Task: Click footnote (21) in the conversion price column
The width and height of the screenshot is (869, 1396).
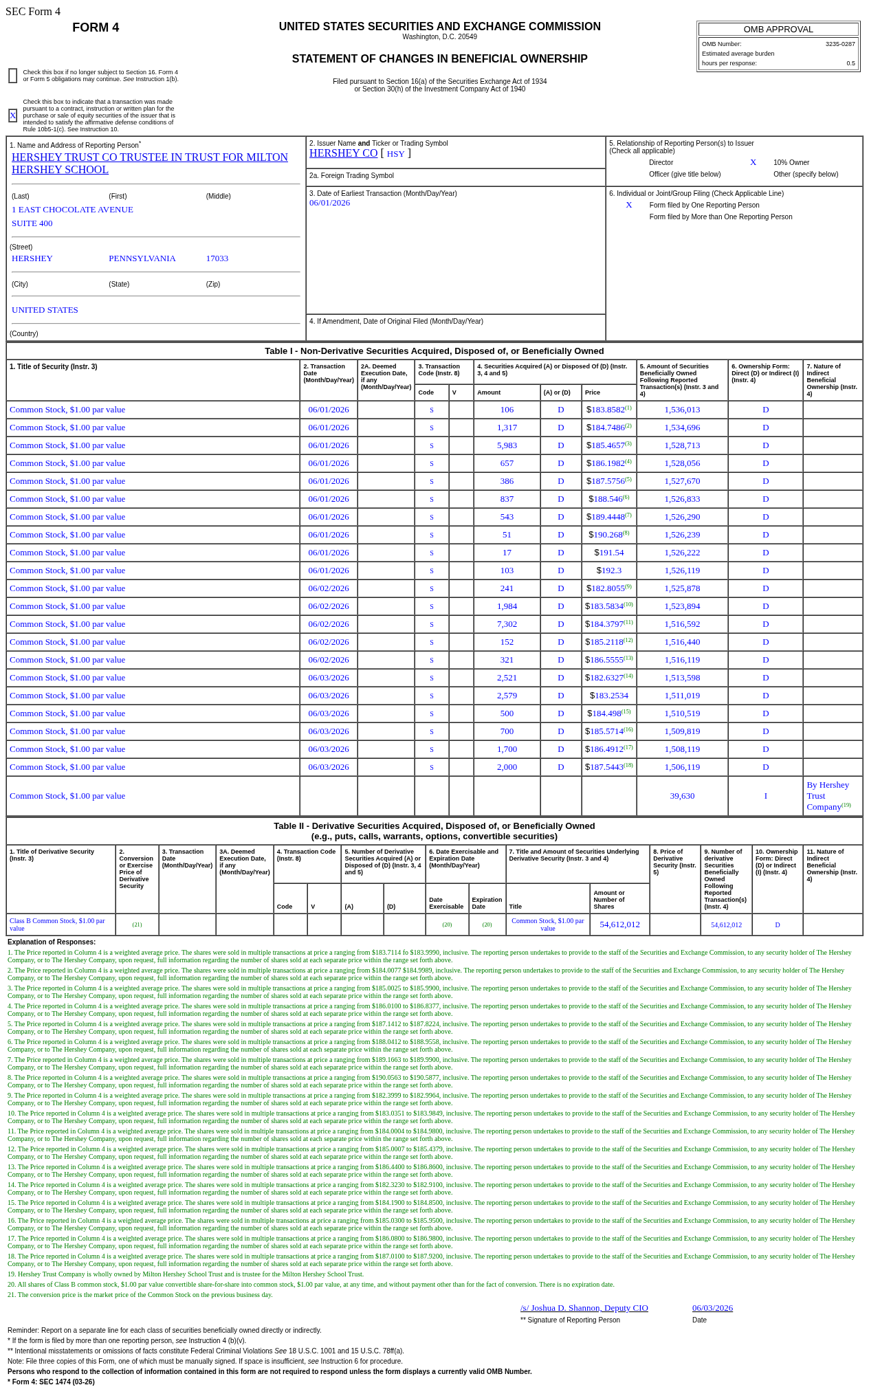Action: [137, 924]
